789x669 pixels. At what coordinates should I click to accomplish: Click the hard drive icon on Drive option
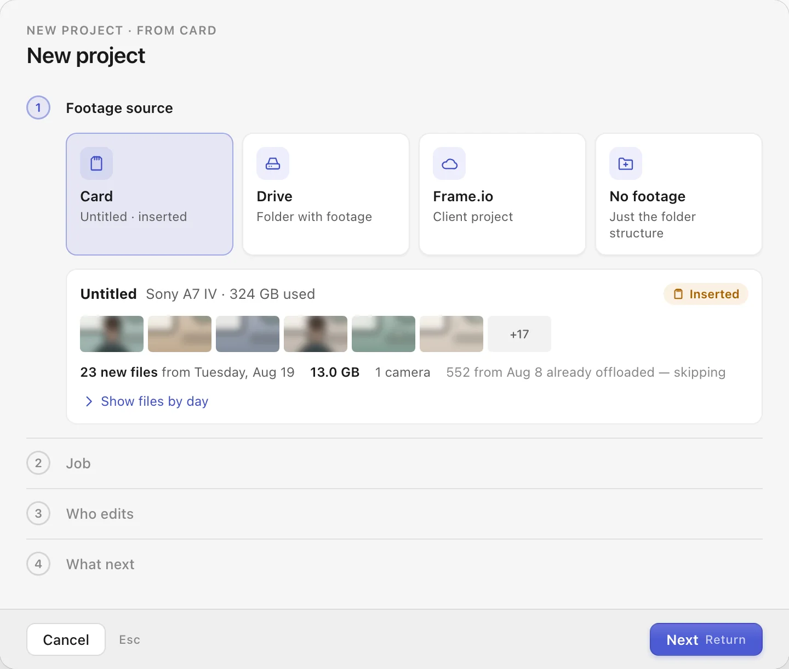pos(273,163)
